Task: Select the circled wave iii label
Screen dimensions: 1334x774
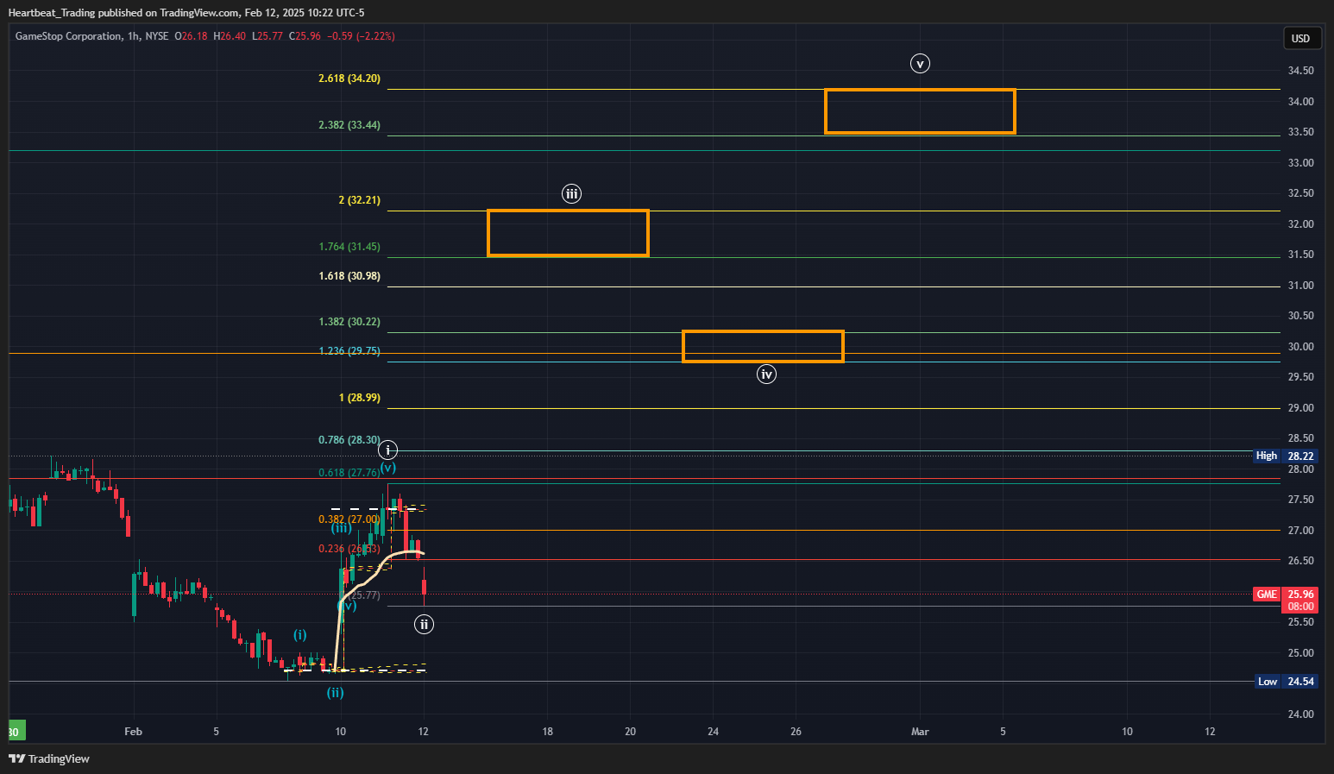Action: click(x=571, y=193)
